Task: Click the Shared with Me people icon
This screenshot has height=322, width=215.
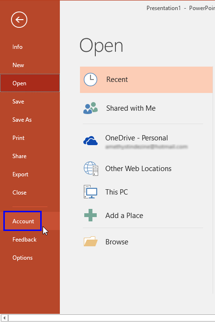Action: [x=91, y=108]
